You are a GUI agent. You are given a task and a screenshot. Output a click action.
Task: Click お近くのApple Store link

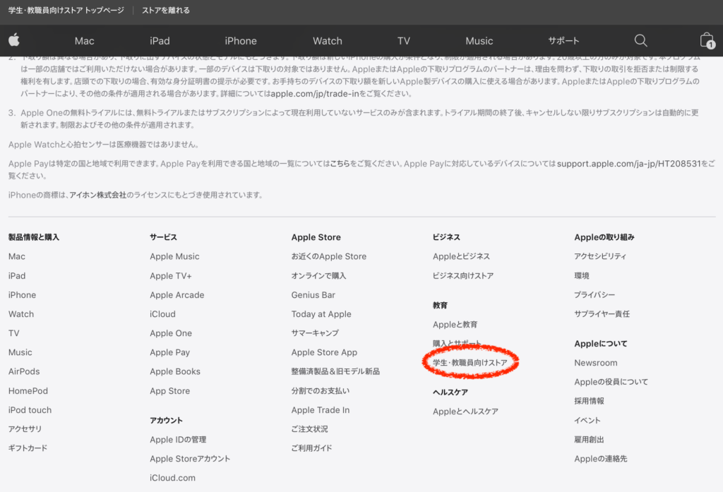pos(329,256)
